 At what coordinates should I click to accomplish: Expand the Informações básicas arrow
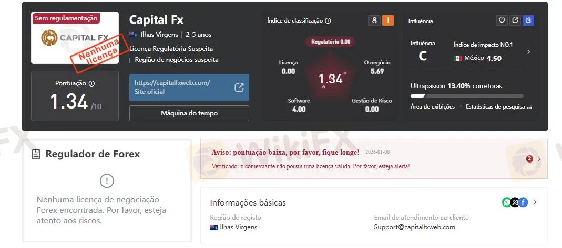[x=535, y=202]
